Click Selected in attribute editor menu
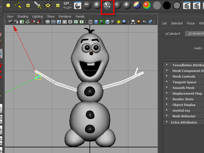The image size is (204, 153). click(x=177, y=23)
